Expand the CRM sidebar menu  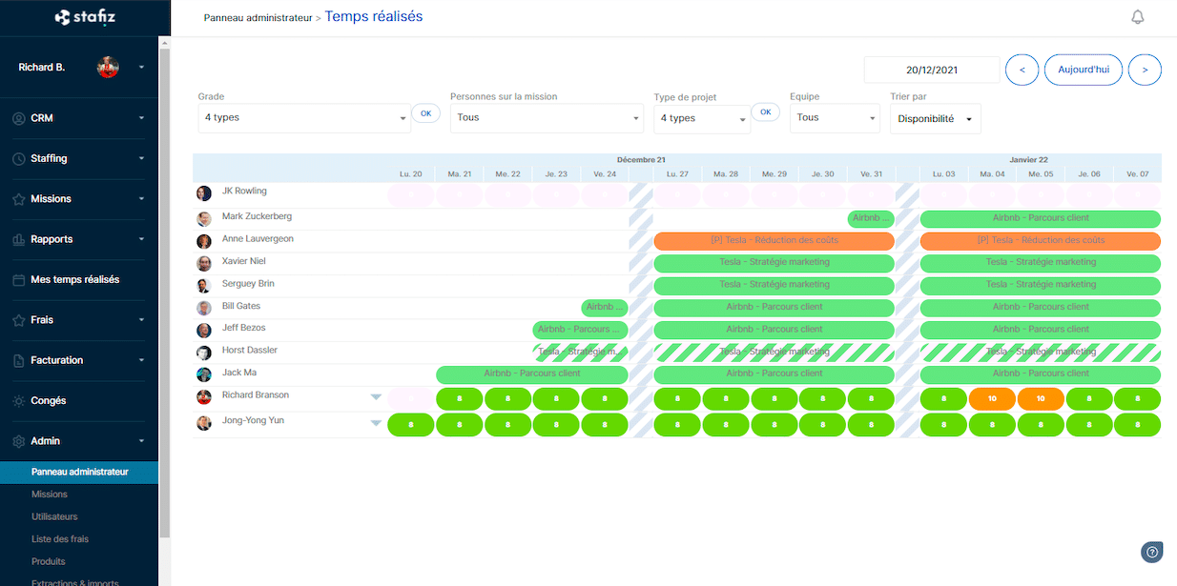141,118
